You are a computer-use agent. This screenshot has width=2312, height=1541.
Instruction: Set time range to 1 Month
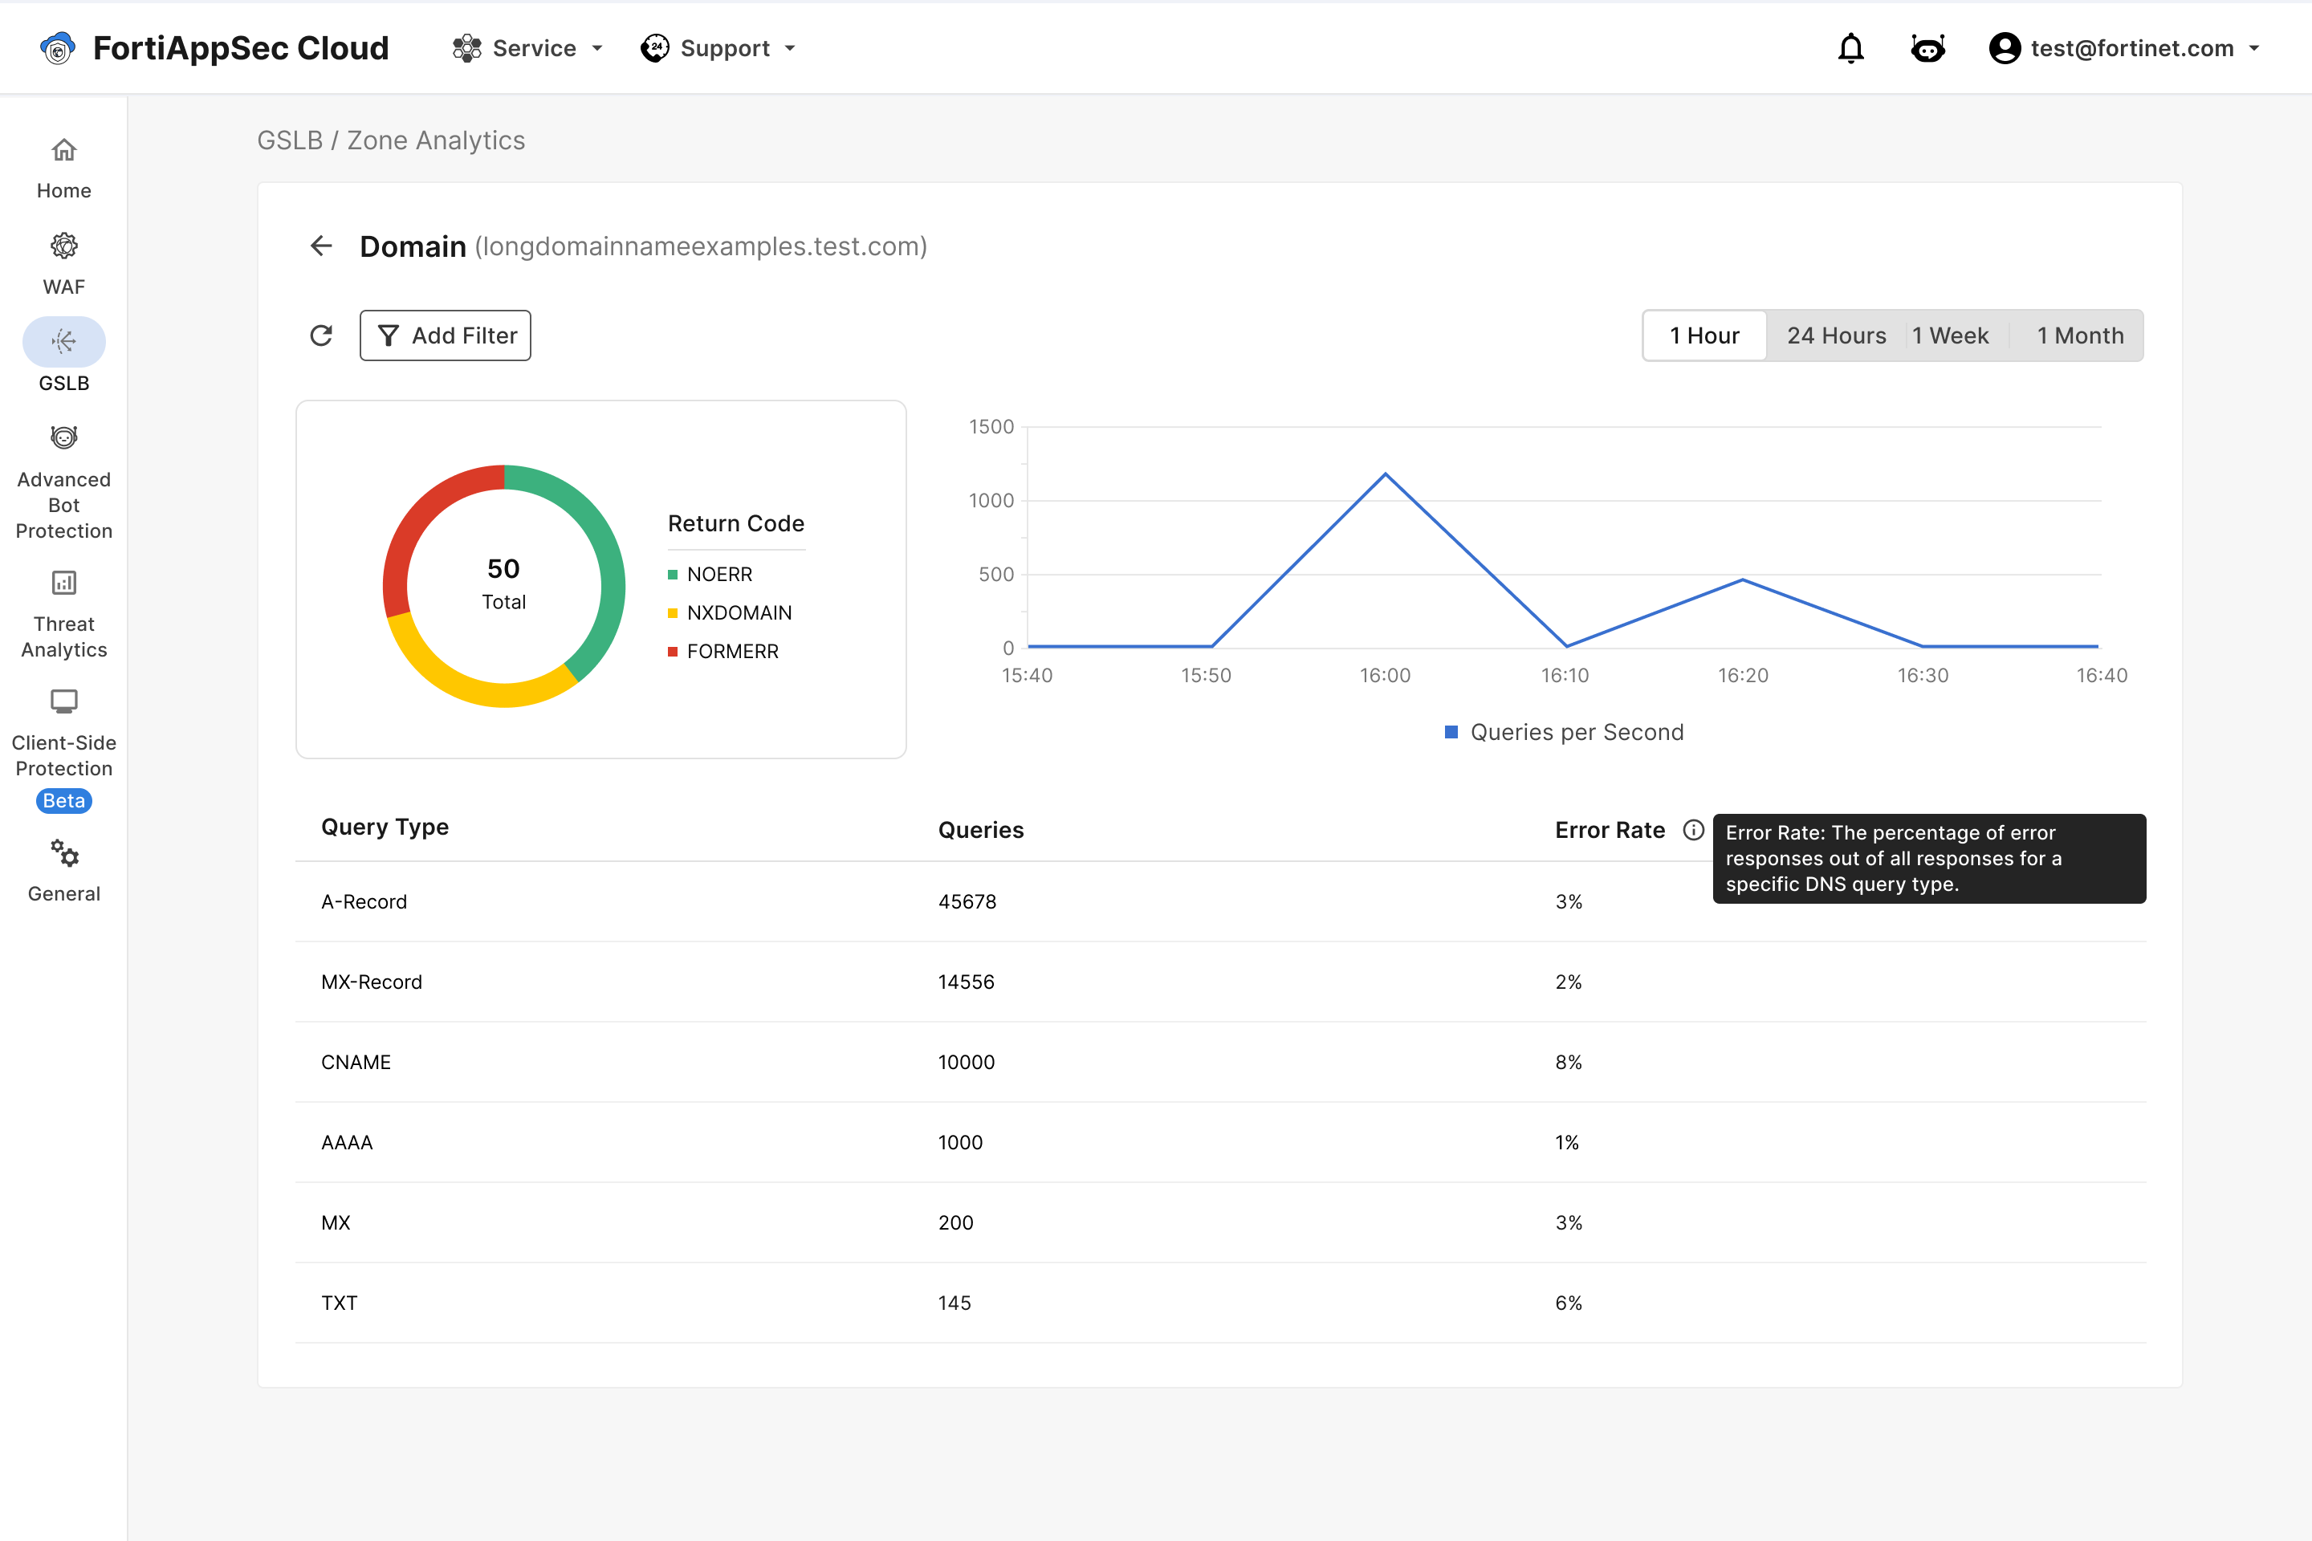[2079, 336]
